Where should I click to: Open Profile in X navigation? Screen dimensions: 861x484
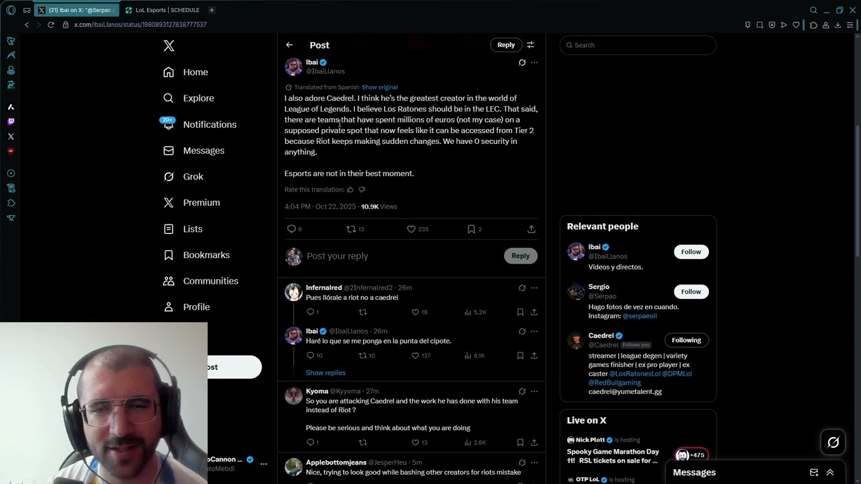(186, 307)
